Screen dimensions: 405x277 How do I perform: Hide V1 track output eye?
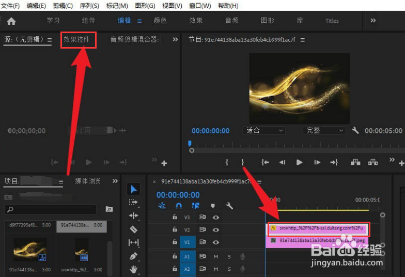click(216, 242)
